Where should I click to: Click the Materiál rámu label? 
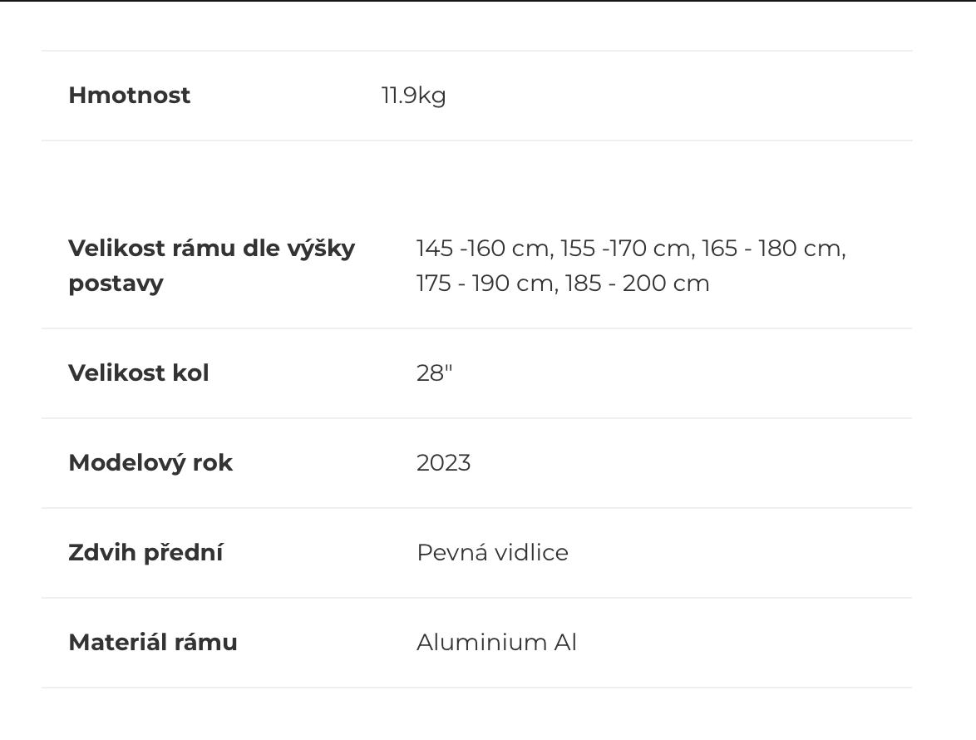click(153, 643)
